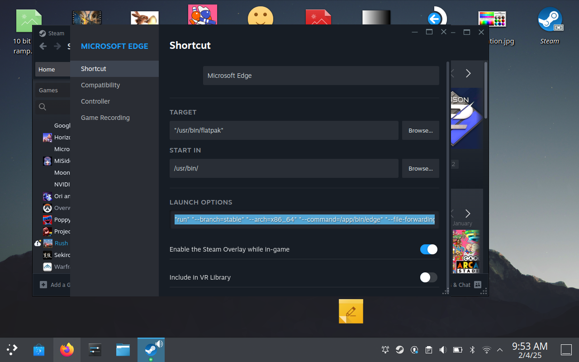Expand the system tray overflow chevron
Viewport: 579px width, 362px height.
(499, 349)
